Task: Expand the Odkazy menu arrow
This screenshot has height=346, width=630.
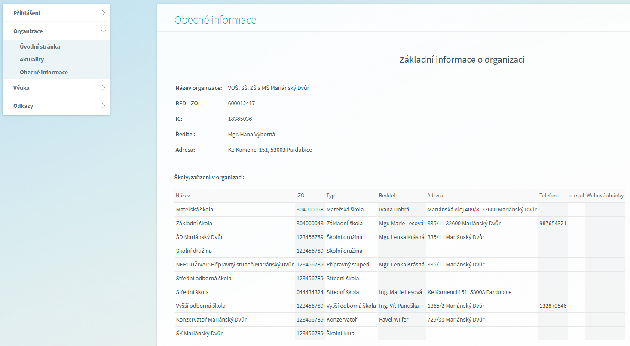Action: 103,106
